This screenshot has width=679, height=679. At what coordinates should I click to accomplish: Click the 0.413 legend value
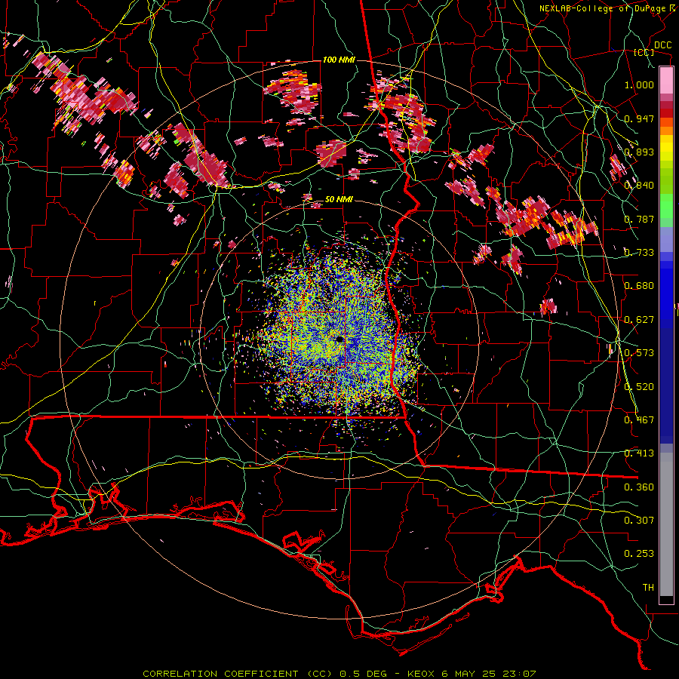coord(639,453)
